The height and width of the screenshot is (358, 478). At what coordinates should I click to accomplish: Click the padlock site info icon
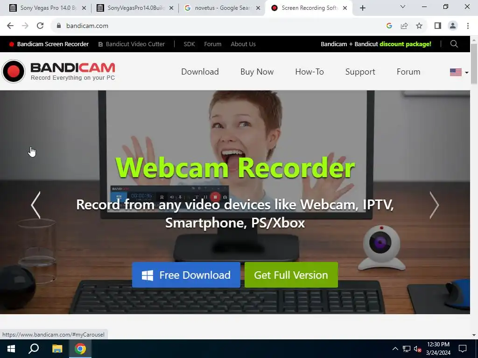(x=59, y=26)
